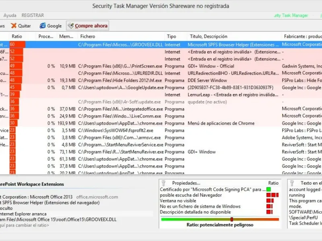This screenshot has width=322, height=241.
Task: Click the ratio 49 red bar
Action: [16, 66]
